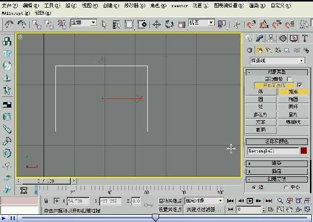313x222 pixels.
Task: Select the Lights category icon
Action: click(x=268, y=50)
